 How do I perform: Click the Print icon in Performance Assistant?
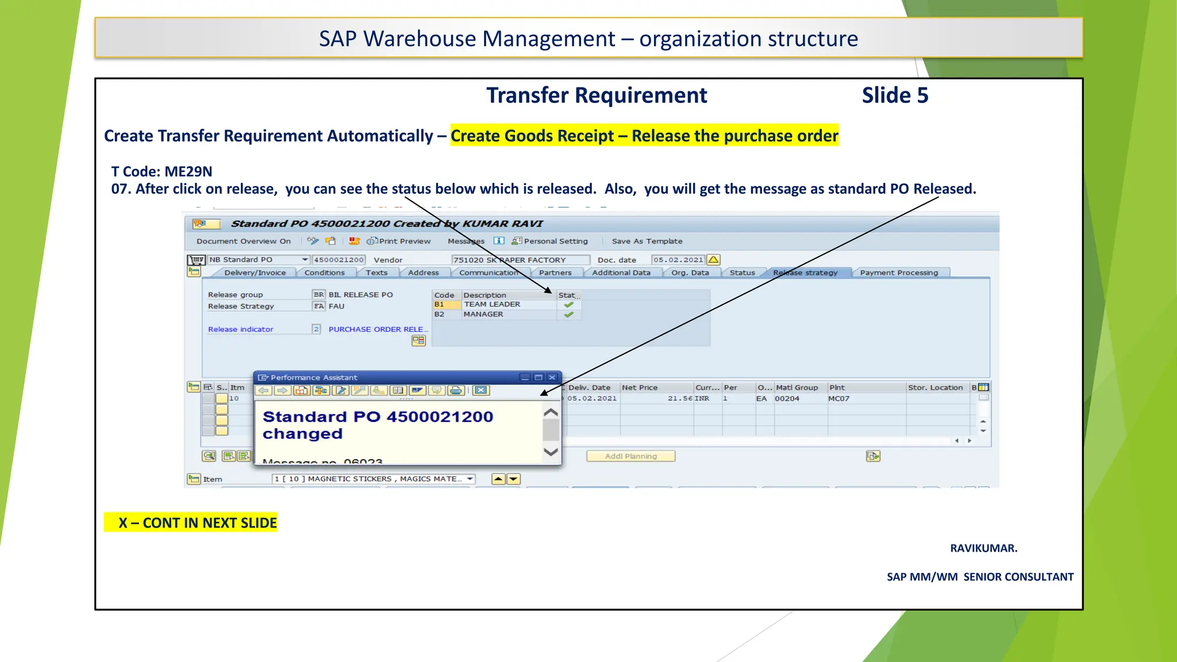point(456,391)
